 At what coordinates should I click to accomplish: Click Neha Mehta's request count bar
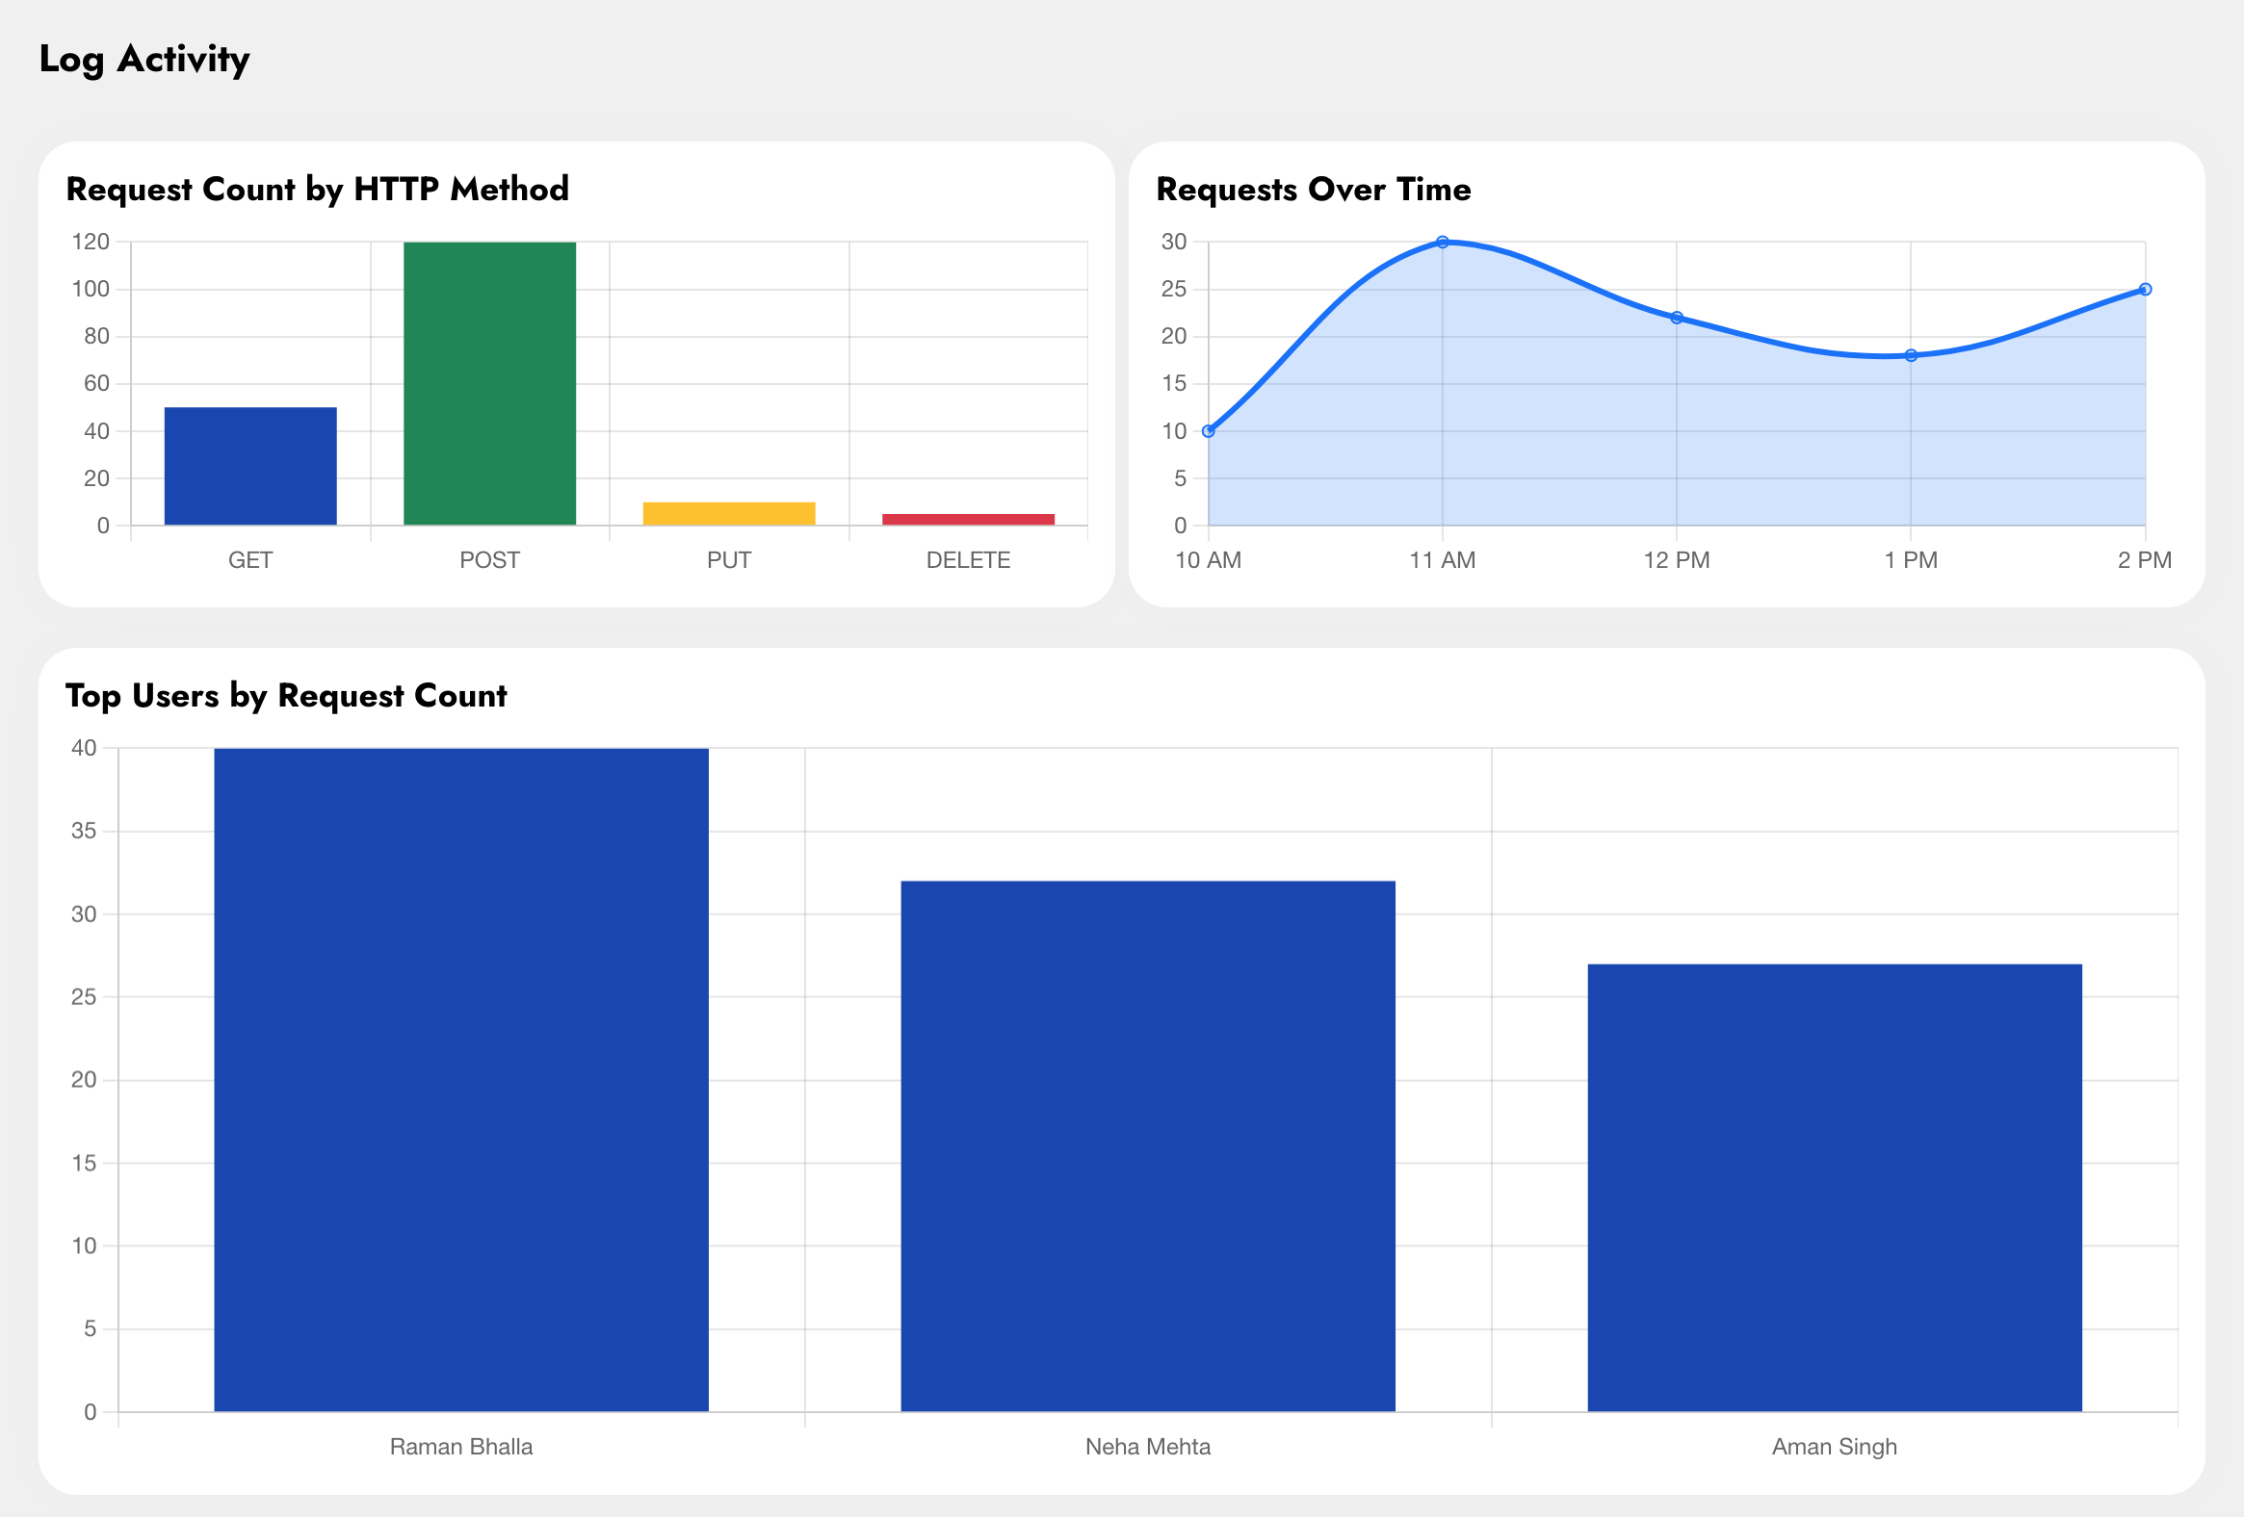[x=1147, y=1145]
